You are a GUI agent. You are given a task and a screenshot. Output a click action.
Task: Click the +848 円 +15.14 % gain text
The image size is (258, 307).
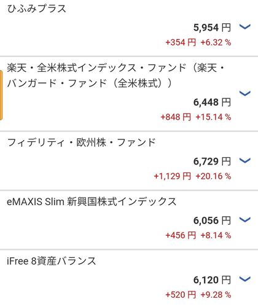click(196, 117)
